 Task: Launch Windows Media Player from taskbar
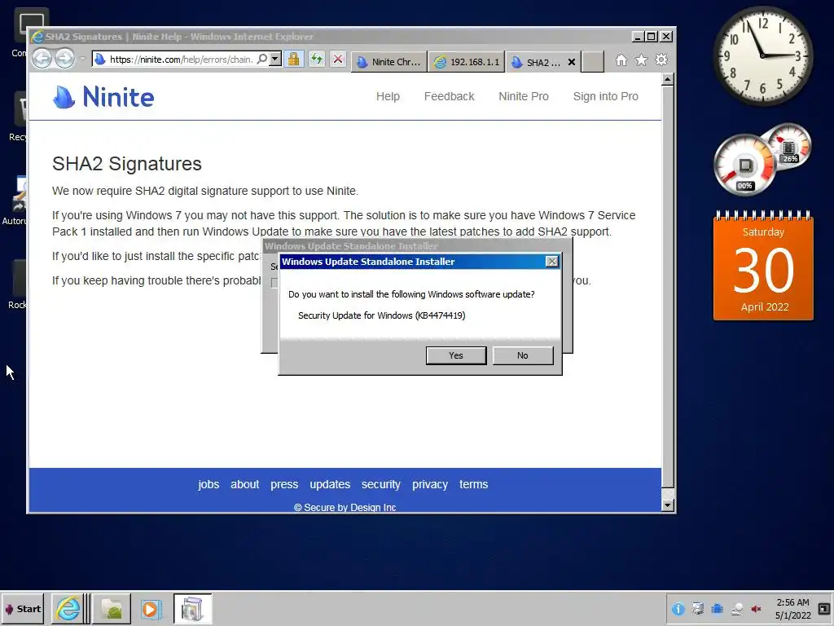(151, 608)
